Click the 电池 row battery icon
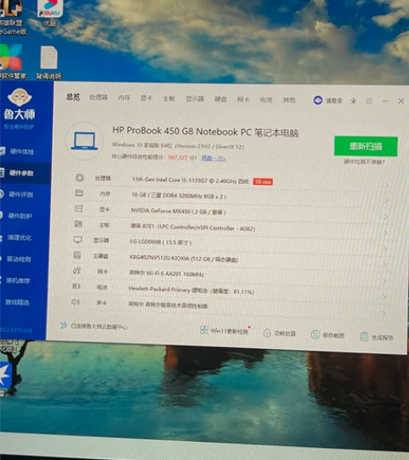The image size is (409, 460). [x=76, y=286]
